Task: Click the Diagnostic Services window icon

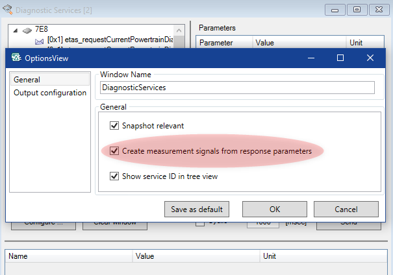Action: [7, 9]
